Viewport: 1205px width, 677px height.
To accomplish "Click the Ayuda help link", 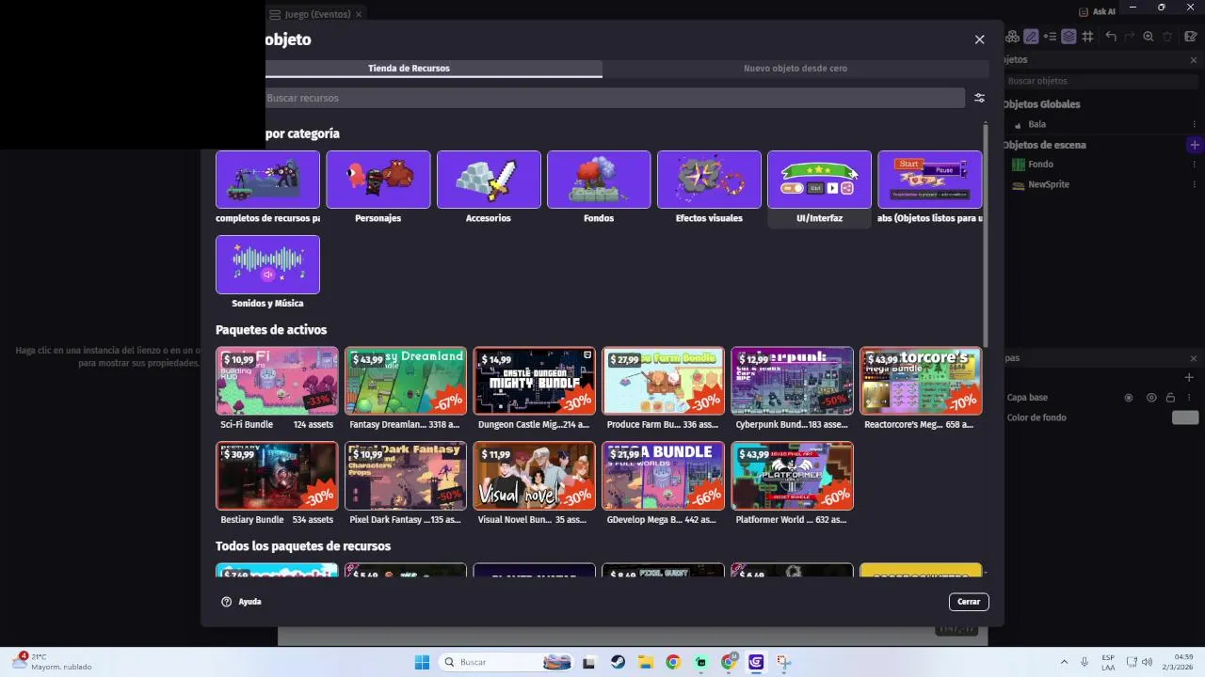I will coord(241,602).
